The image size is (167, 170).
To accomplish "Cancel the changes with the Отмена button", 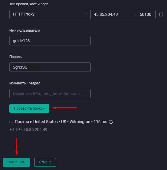I will [x=45, y=162].
